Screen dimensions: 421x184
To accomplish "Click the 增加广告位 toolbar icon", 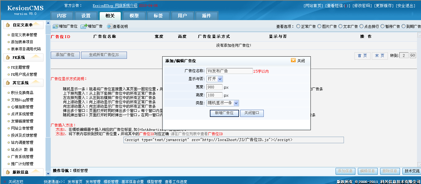I will pos(56,26).
